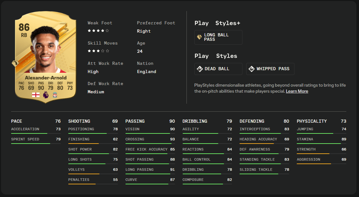359x197 pixels.
Task: Click the Whipped Pass PlayStyle icon
Action: 252,69
